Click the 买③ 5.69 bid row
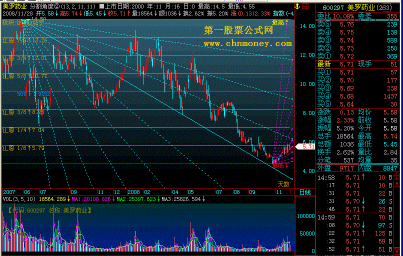The height and width of the screenshot is (256, 403). pyautogui.click(x=357, y=88)
